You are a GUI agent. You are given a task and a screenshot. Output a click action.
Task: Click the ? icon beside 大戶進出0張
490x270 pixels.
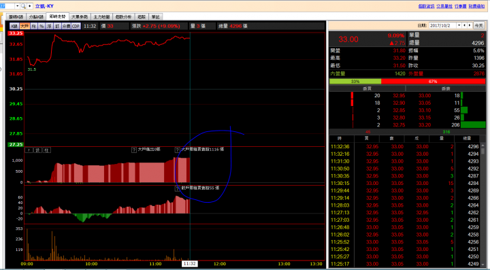point(134,150)
